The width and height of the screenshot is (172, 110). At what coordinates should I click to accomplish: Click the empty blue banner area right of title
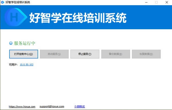(149, 17)
